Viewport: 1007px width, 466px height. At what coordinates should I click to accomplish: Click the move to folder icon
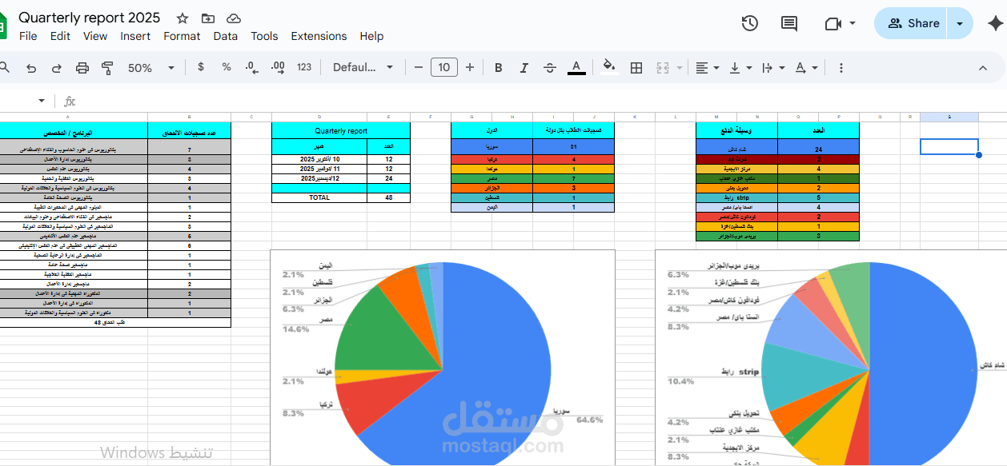point(208,18)
